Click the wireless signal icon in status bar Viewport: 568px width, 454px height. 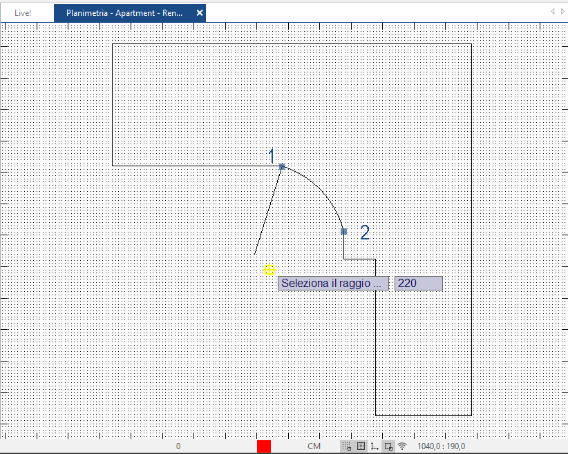click(x=402, y=446)
